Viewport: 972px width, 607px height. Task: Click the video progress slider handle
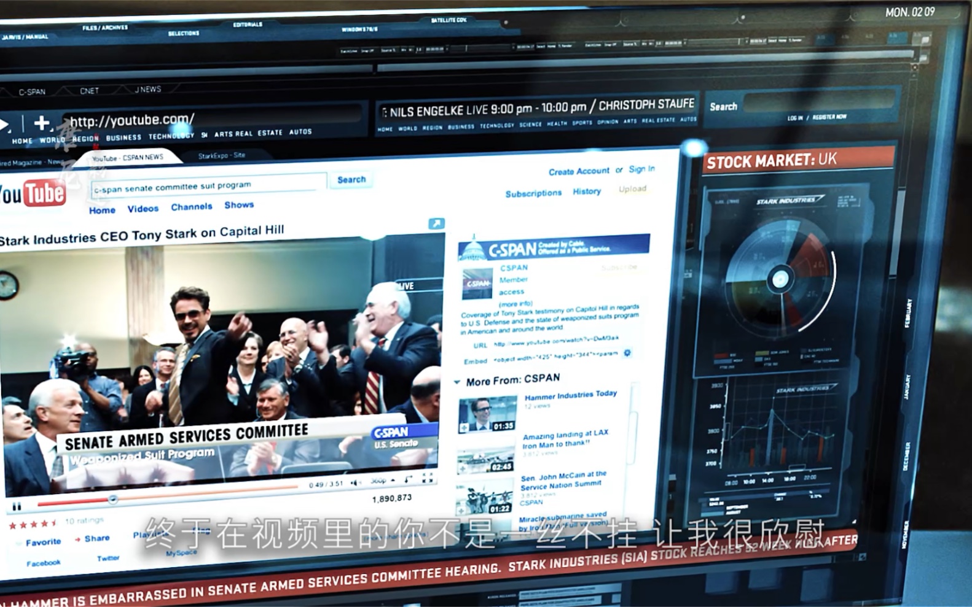click(x=113, y=500)
